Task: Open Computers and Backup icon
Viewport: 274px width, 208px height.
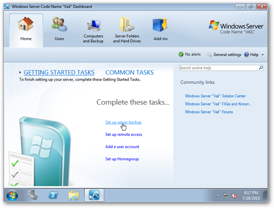Action: 94,25
